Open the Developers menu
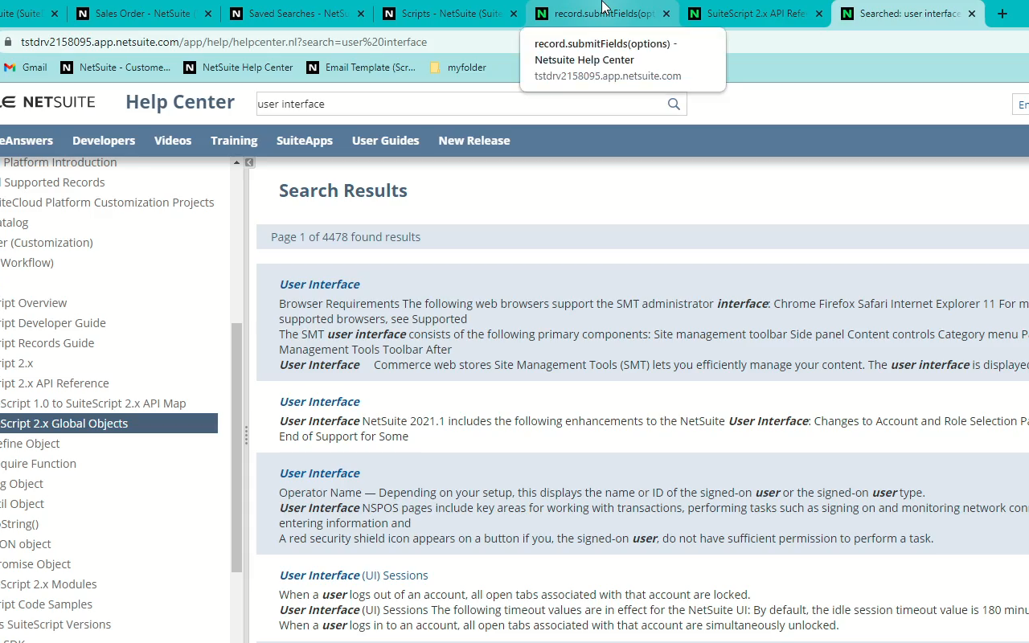The width and height of the screenshot is (1029, 643). (104, 141)
